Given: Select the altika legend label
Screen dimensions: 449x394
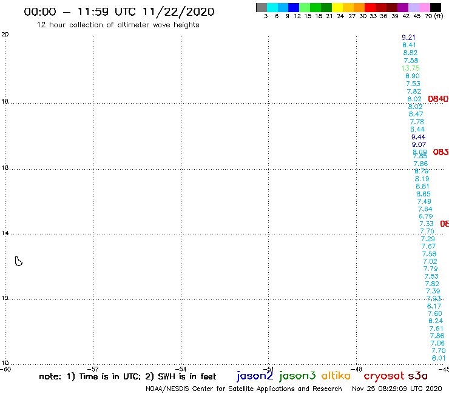Looking at the screenshot, I should click(336, 375).
